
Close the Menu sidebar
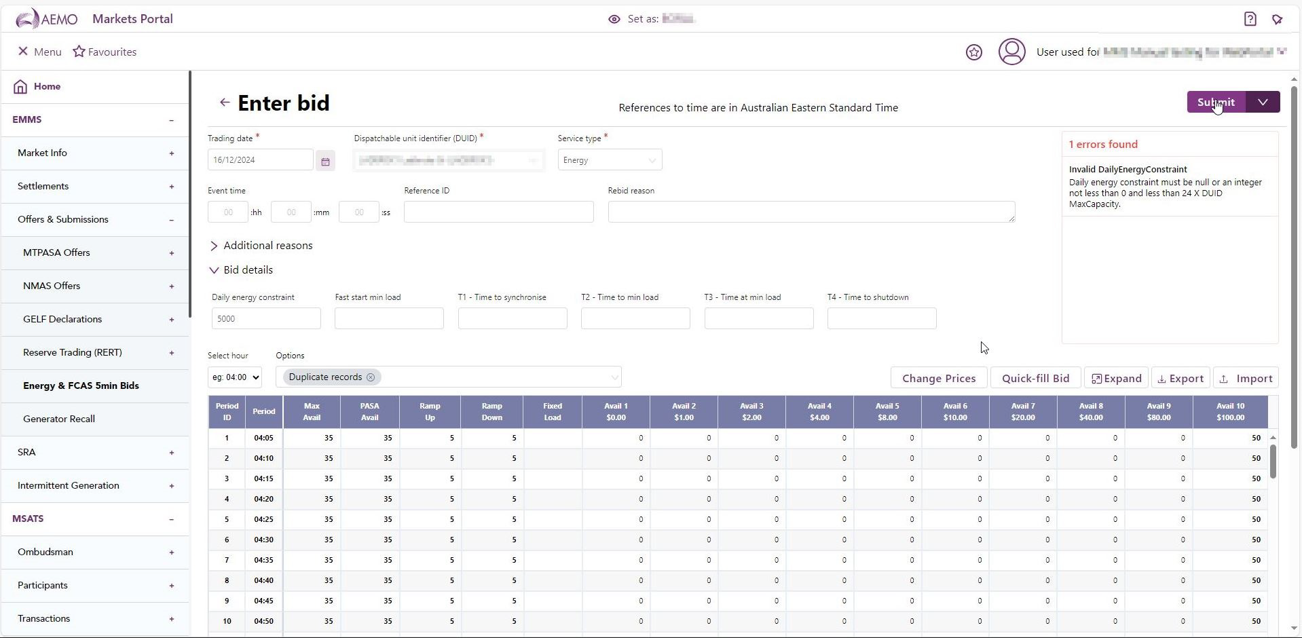point(23,52)
